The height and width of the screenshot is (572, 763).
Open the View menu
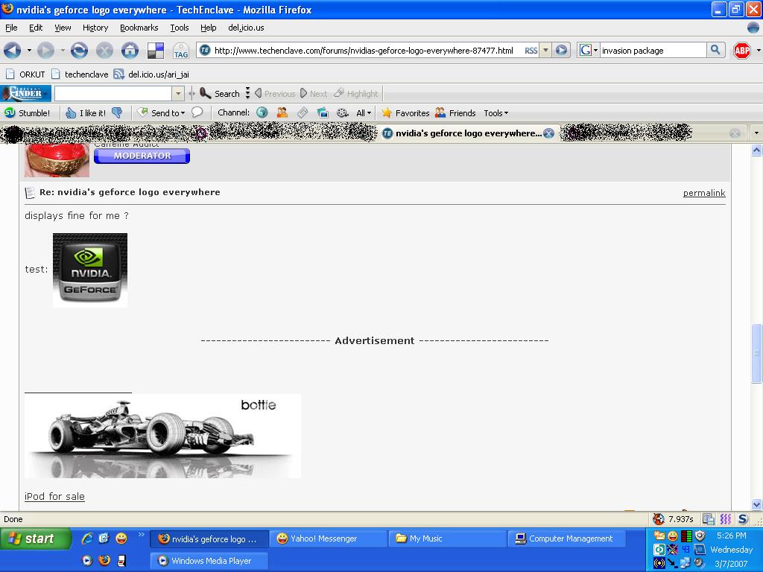63,28
